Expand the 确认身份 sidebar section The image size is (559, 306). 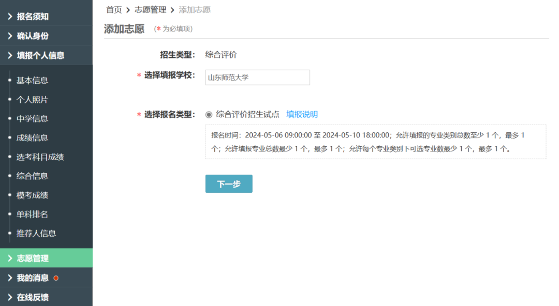point(33,36)
